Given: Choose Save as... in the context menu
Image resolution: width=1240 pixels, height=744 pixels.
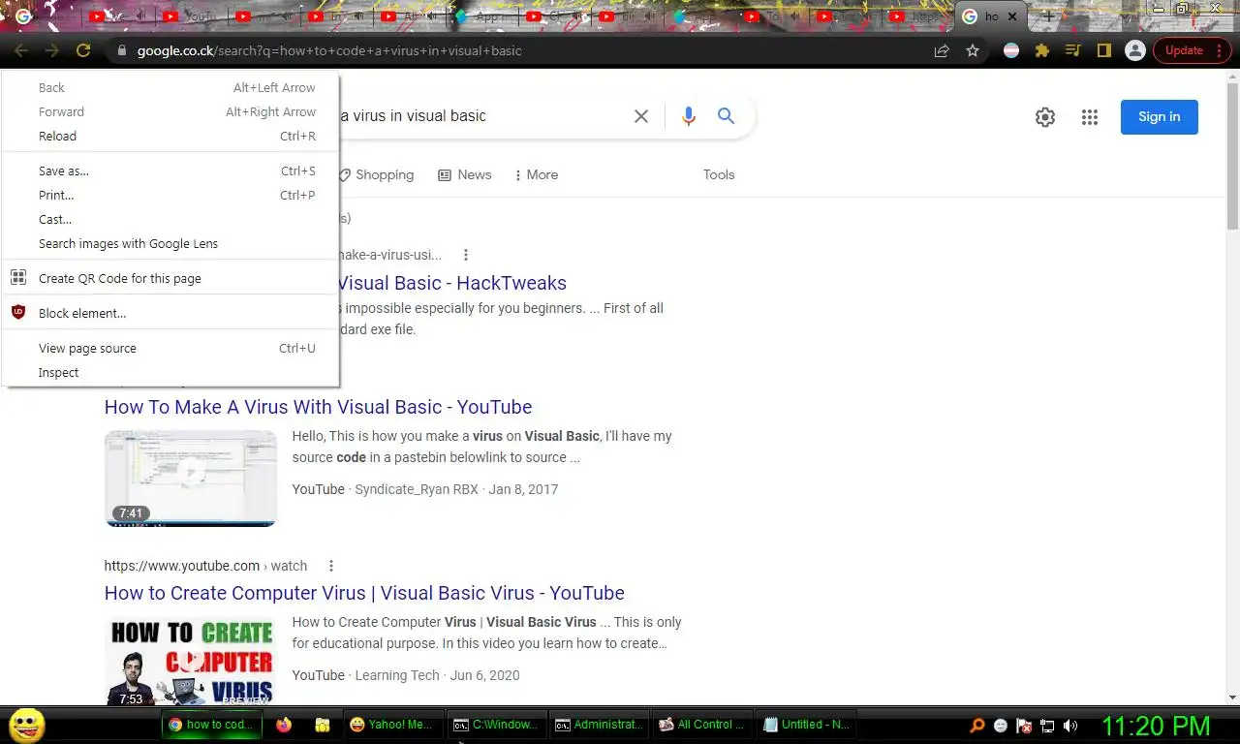Looking at the screenshot, I should (x=170, y=170).
